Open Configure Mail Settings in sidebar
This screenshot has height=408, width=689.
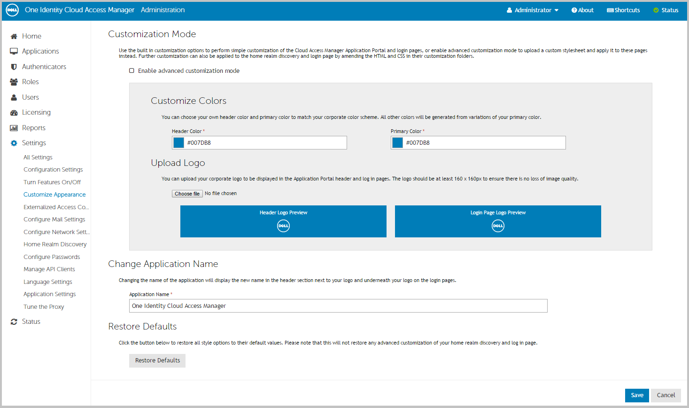tap(54, 220)
